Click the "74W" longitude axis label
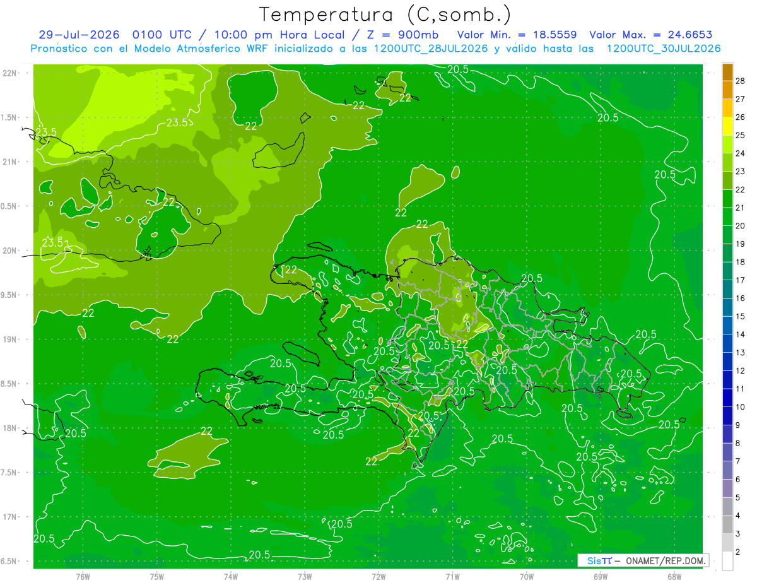Image resolution: width=757 pixels, height=585 pixels. [x=231, y=577]
